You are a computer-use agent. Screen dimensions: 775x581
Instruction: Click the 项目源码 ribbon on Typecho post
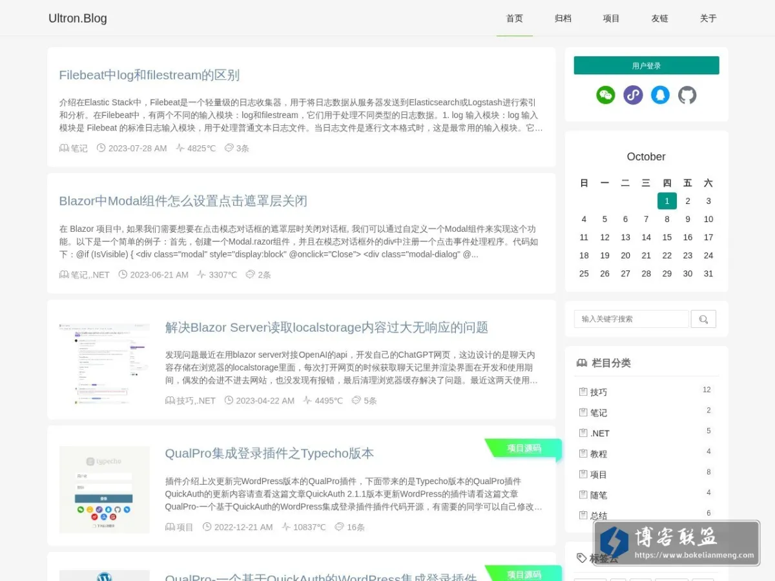tap(524, 448)
